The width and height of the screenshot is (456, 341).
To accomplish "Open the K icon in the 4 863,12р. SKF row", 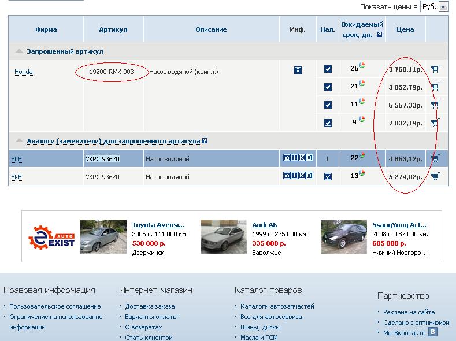I will tap(302, 158).
